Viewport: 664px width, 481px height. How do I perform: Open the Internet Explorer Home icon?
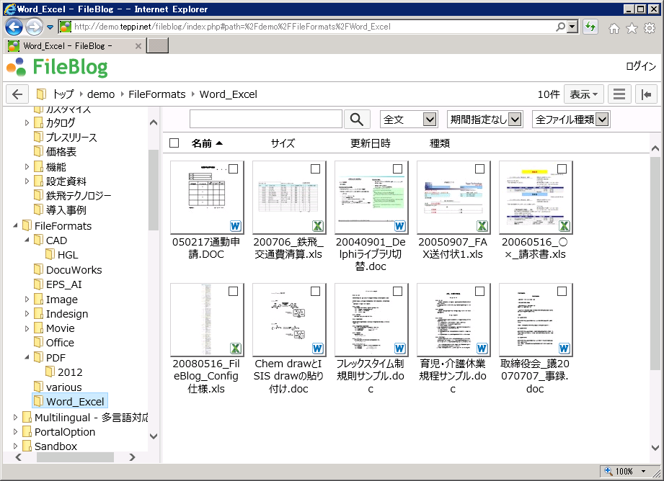[x=614, y=28]
